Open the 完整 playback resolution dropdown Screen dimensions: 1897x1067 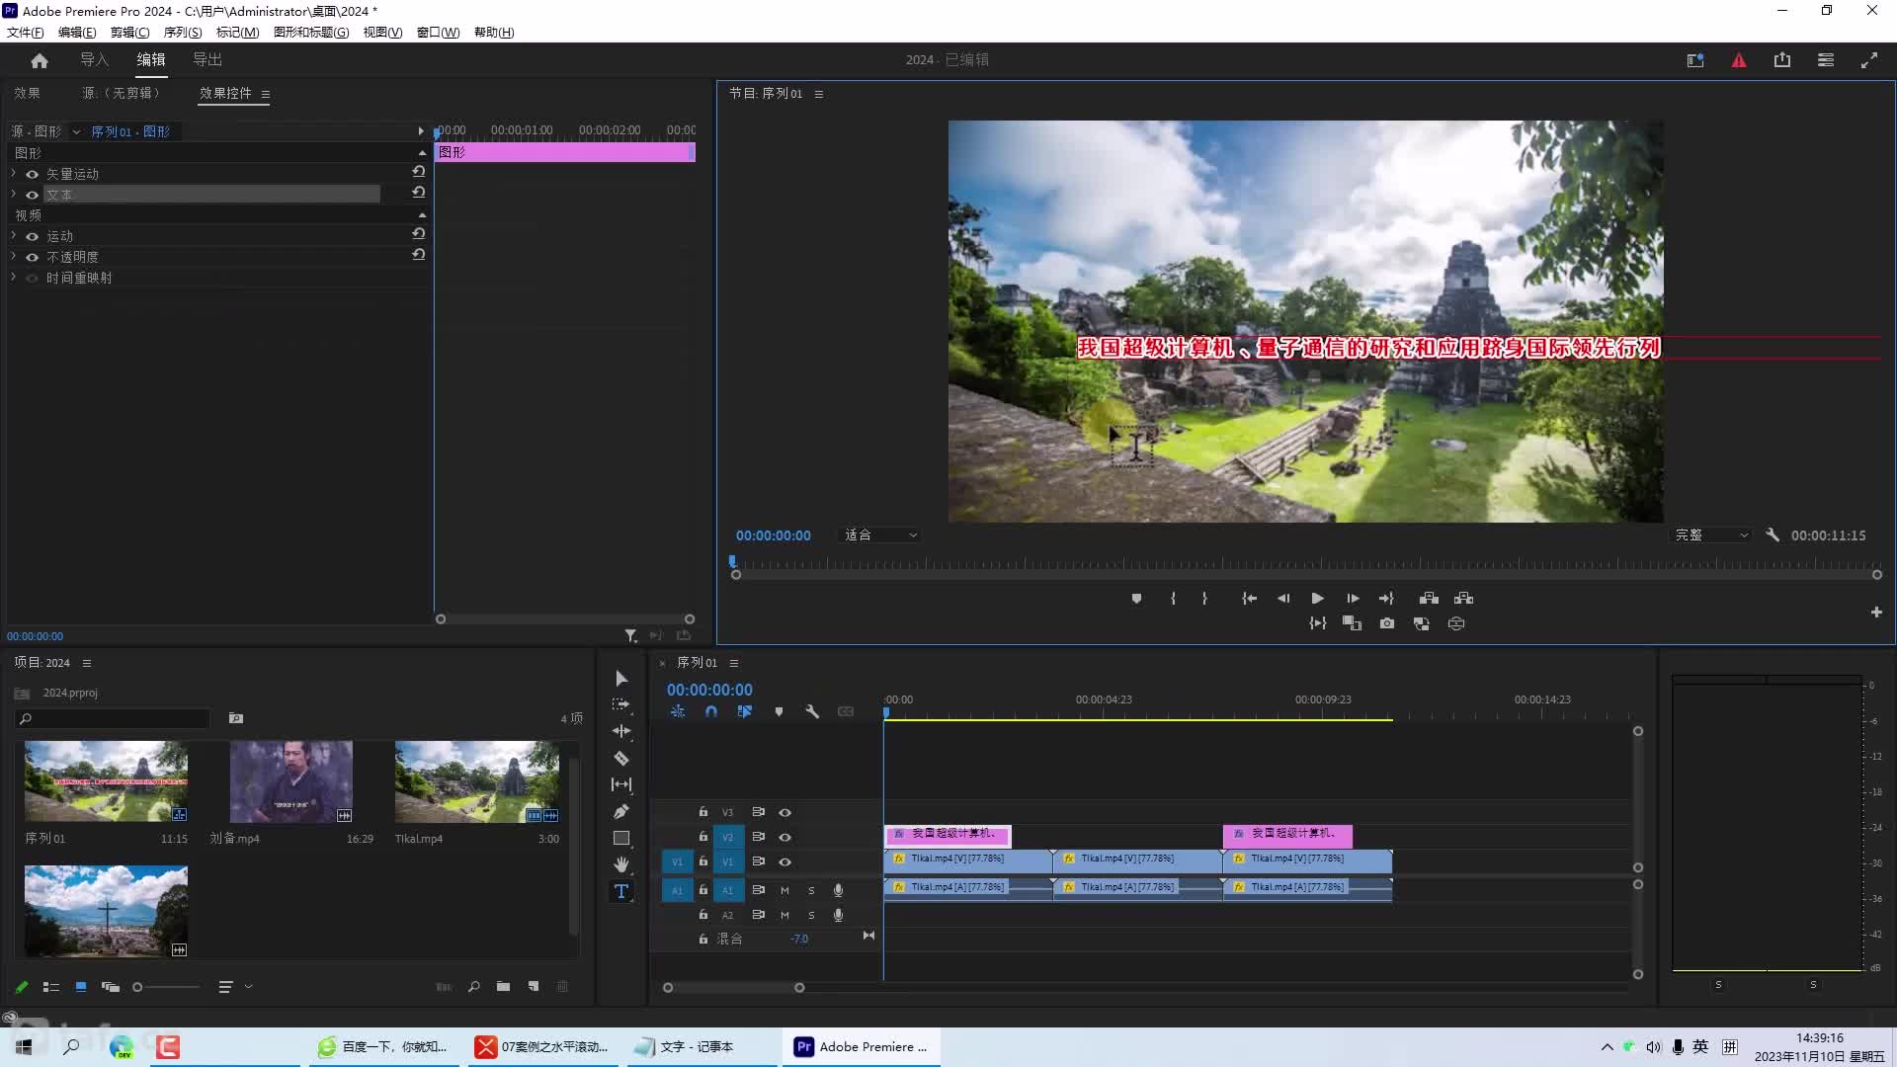tap(1711, 534)
